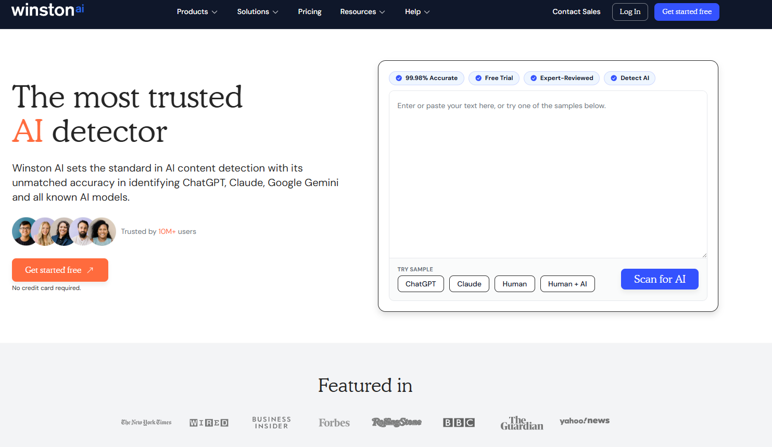Expand the Solutions dropdown menu

258,11
